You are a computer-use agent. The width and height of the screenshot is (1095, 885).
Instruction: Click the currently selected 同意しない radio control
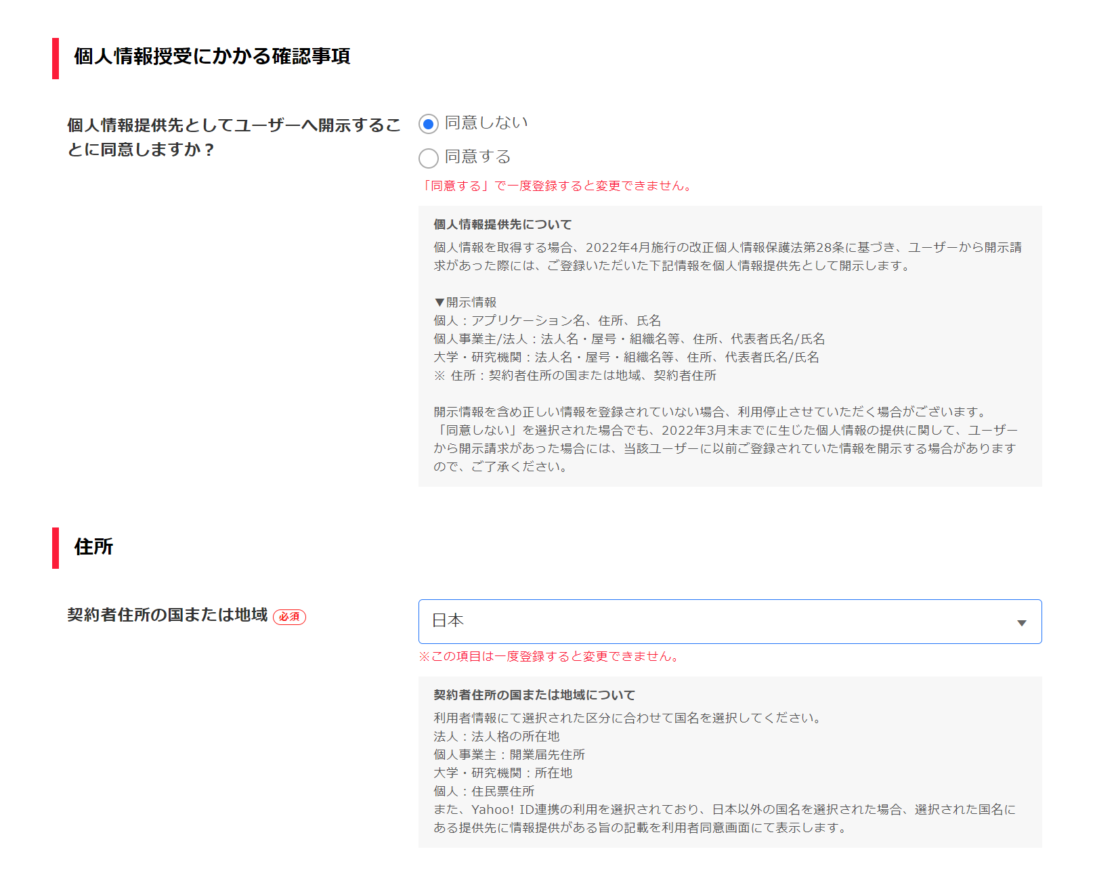pos(428,124)
